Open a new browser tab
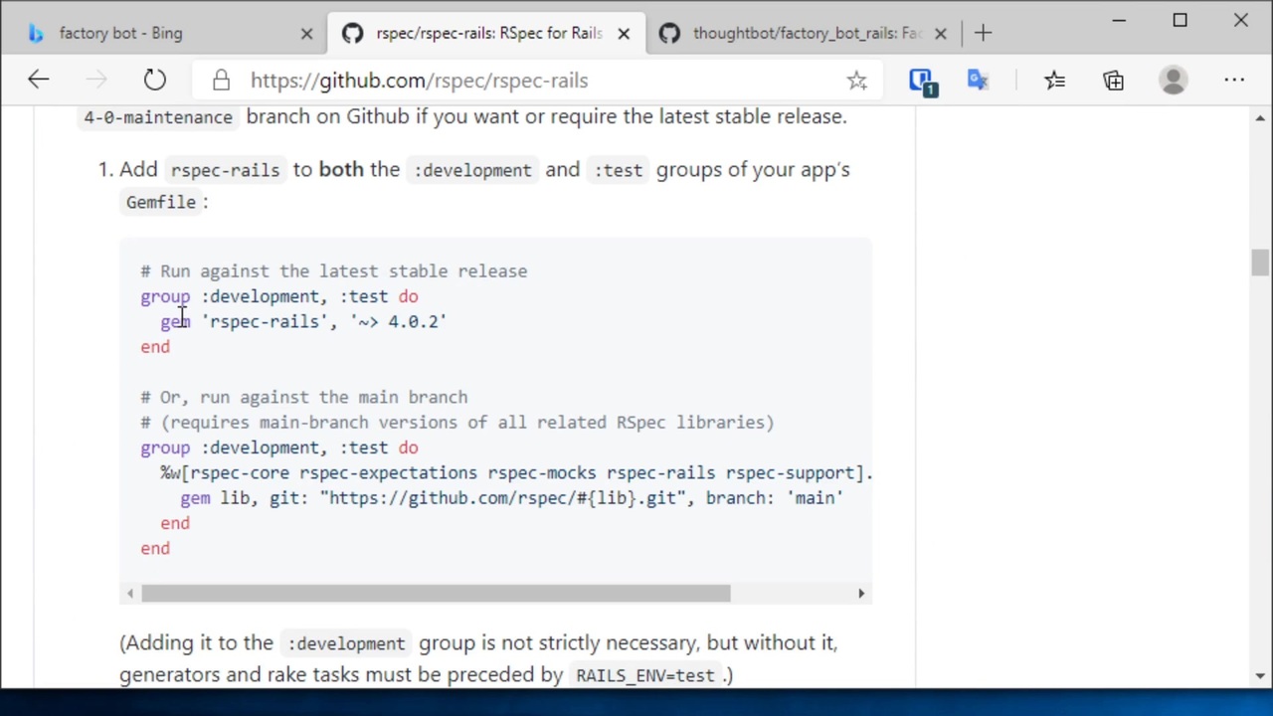This screenshot has width=1273, height=716. 983,33
